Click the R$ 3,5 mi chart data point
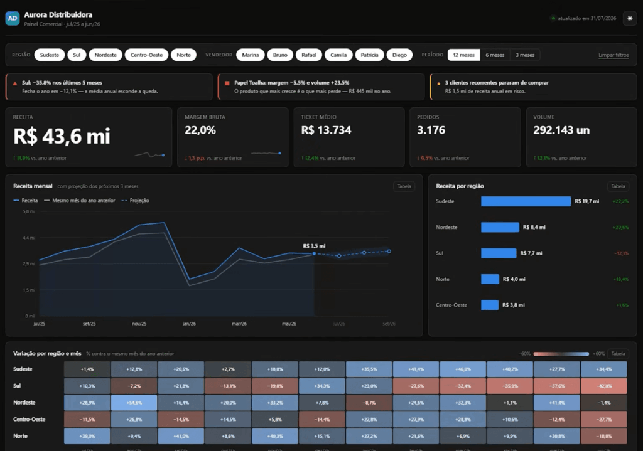Image resolution: width=643 pixels, height=451 pixels. point(314,253)
